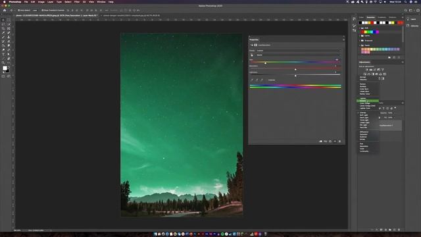Toggle Show Transform Controls checkbox
Viewport: 421px width, 237px height.
coord(42,11)
